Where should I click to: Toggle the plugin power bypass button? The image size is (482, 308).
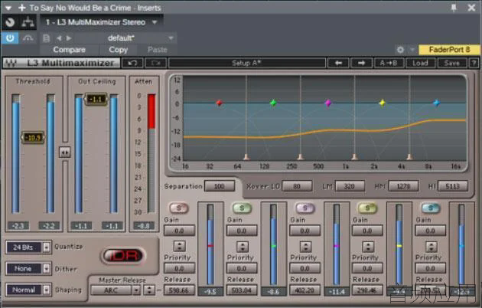coord(10,38)
